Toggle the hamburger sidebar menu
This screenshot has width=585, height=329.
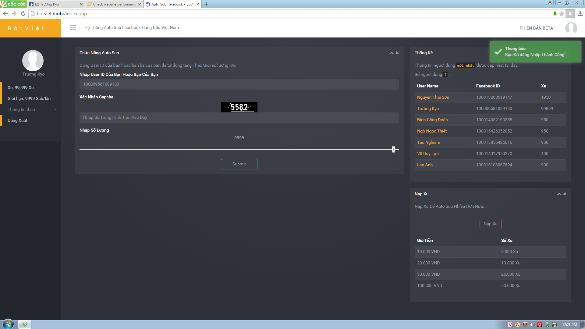(x=73, y=27)
